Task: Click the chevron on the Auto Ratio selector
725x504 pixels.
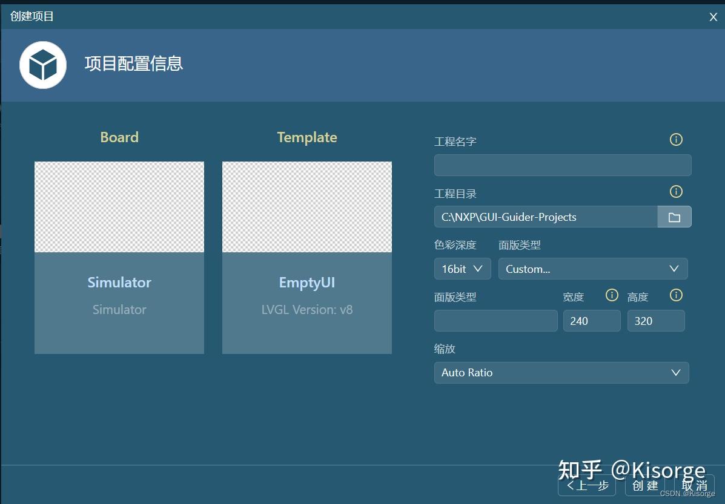Action: click(x=675, y=373)
